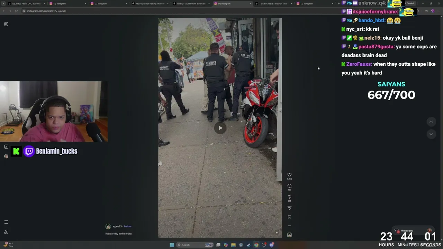Select the last Instagram browser tab
443x249 pixels.
(314, 3)
